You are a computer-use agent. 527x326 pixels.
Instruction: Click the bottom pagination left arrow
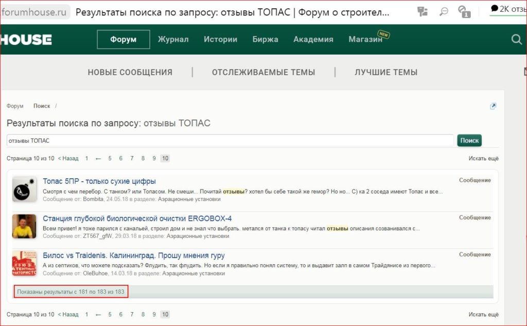click(98, 315)
